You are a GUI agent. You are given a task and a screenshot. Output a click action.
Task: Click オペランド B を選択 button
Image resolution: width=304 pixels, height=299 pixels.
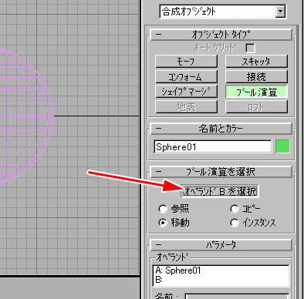tap(220, 191)
